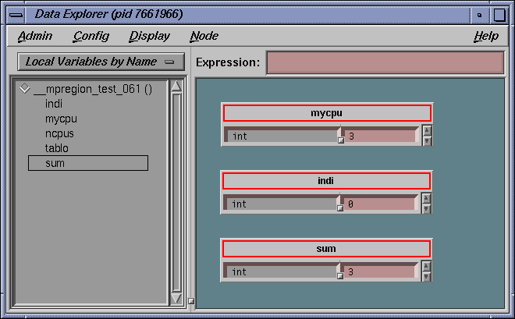515x319 pixels.
Task: Click the Expression input field
Action: [385, 62]
